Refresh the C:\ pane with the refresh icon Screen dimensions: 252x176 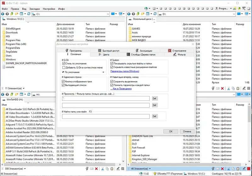(x=29, y=14)
